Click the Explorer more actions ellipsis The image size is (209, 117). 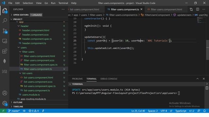tap(63, 9)
